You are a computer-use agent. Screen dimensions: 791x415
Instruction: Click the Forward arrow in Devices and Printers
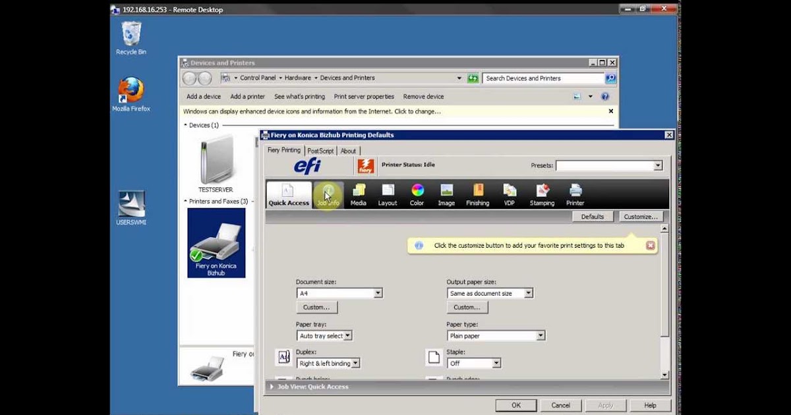pos(204,78)
